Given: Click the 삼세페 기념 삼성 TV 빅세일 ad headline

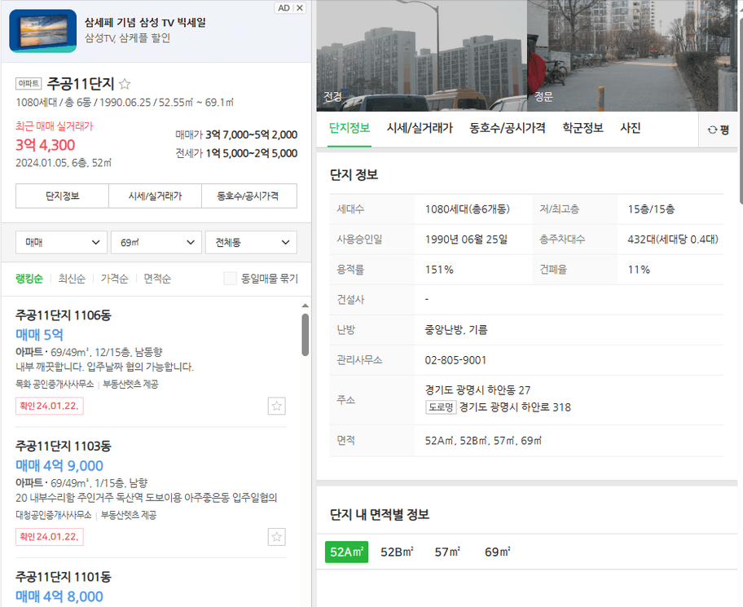Looking at the screenshot, I should 146,22.
